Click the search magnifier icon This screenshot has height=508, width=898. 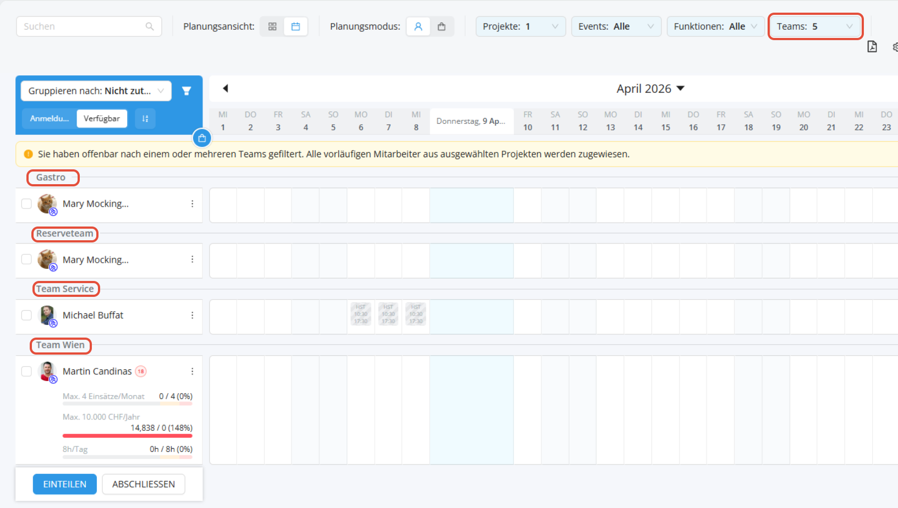click(150, 26)
